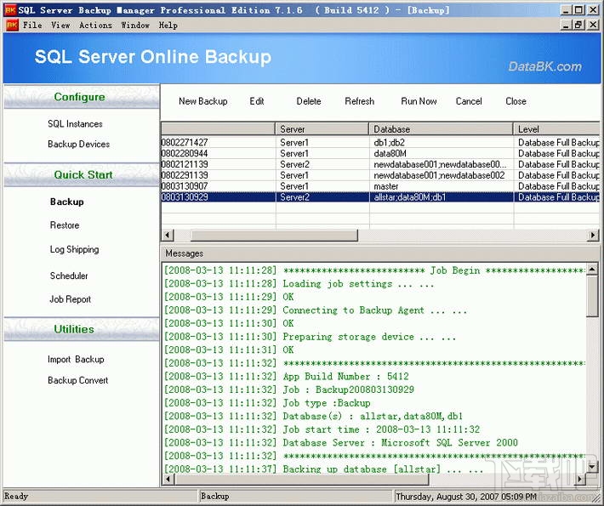604x506 pixels.
Task: Click the job grid scroll left arrow
Action: coord(168,235)
